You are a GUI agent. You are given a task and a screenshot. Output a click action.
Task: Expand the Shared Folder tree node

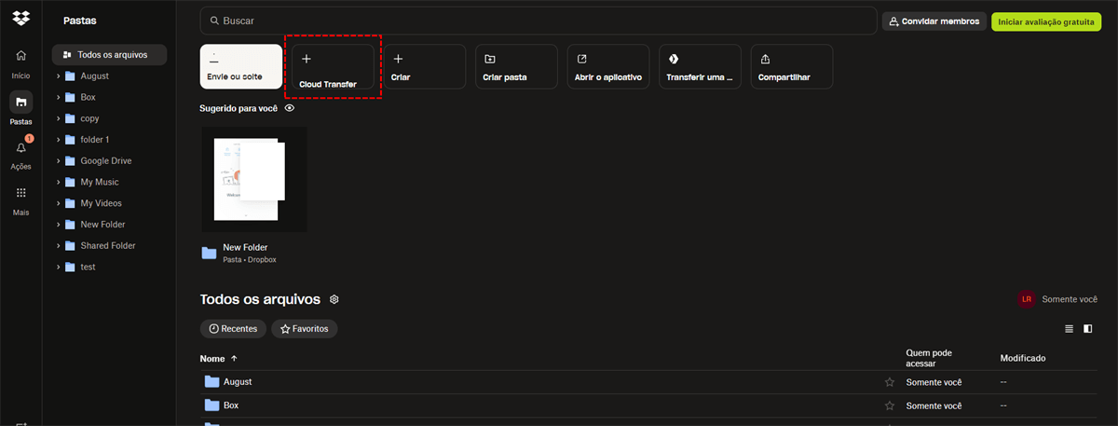tap(58, 245)
